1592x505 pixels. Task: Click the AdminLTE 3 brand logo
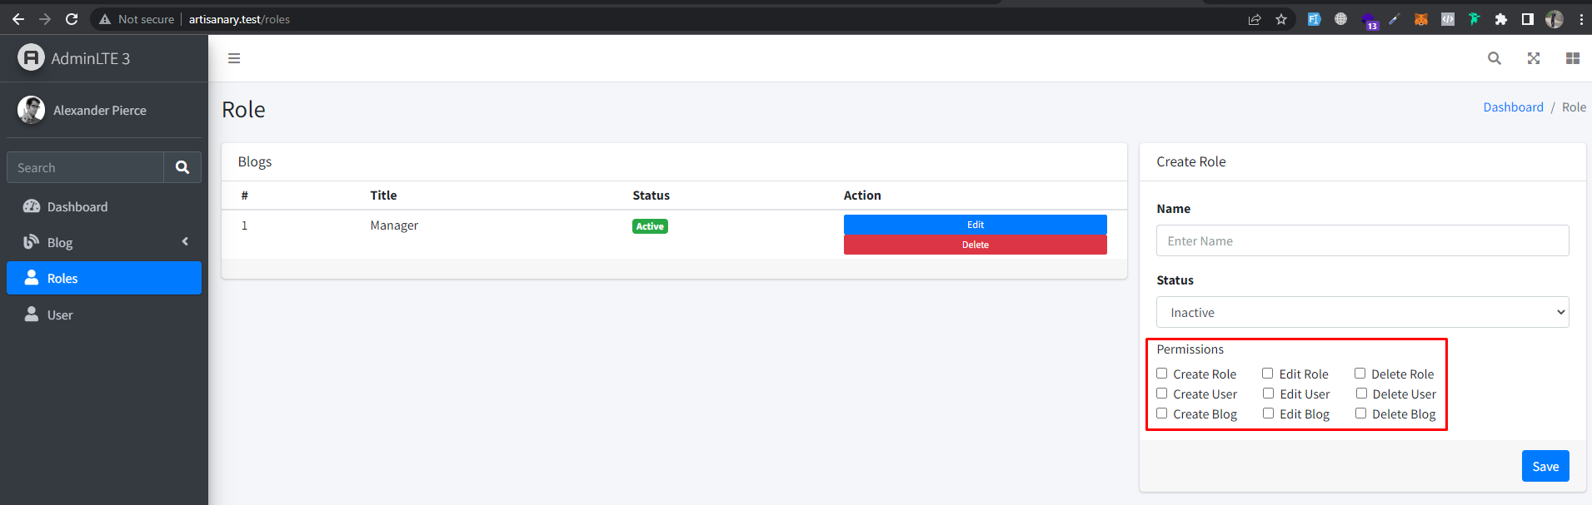click(x=31, y=57)
